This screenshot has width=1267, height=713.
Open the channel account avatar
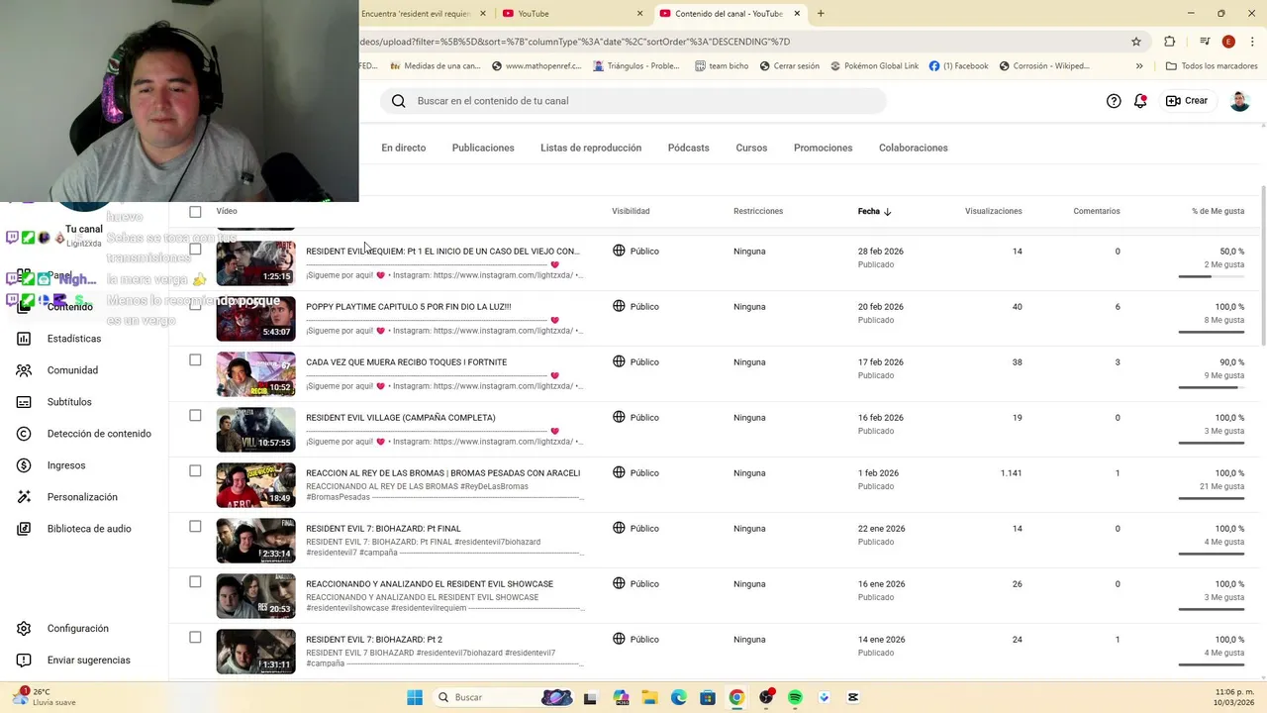click(x=1239, y=101)
